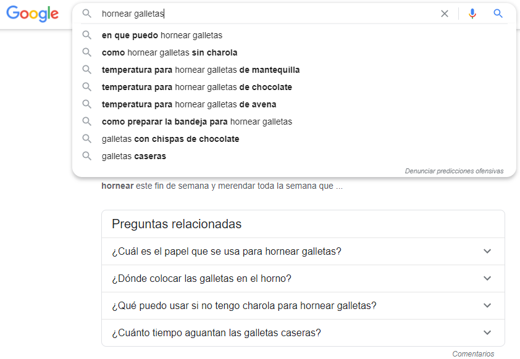This screenshot has width=520, height=359.
Task: Select suggestion 'temperatura para hornear galletas de mantequilla'
Action: point(201,70)
